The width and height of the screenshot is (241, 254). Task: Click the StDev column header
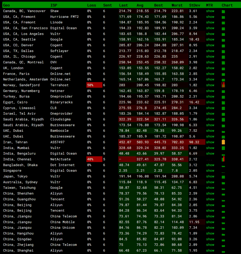click(194, 5)
